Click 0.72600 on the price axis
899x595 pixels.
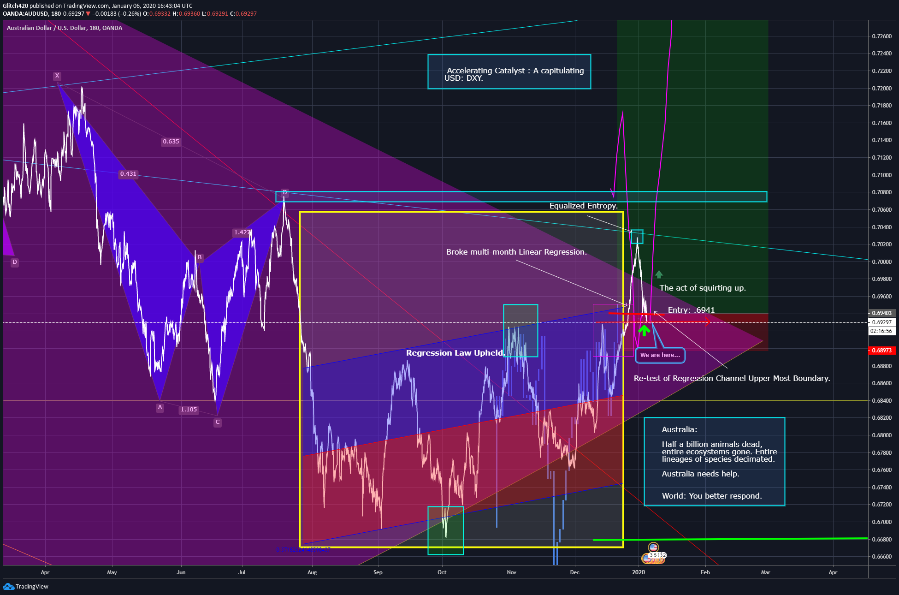881,36
